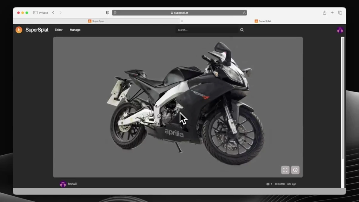
Task: Open a new tab with plus icon
Action: tap(332, 13)
